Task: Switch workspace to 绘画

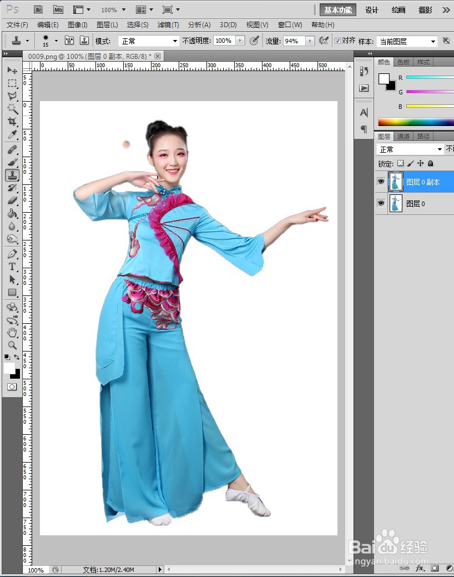Action: click(x=397, y=9)
